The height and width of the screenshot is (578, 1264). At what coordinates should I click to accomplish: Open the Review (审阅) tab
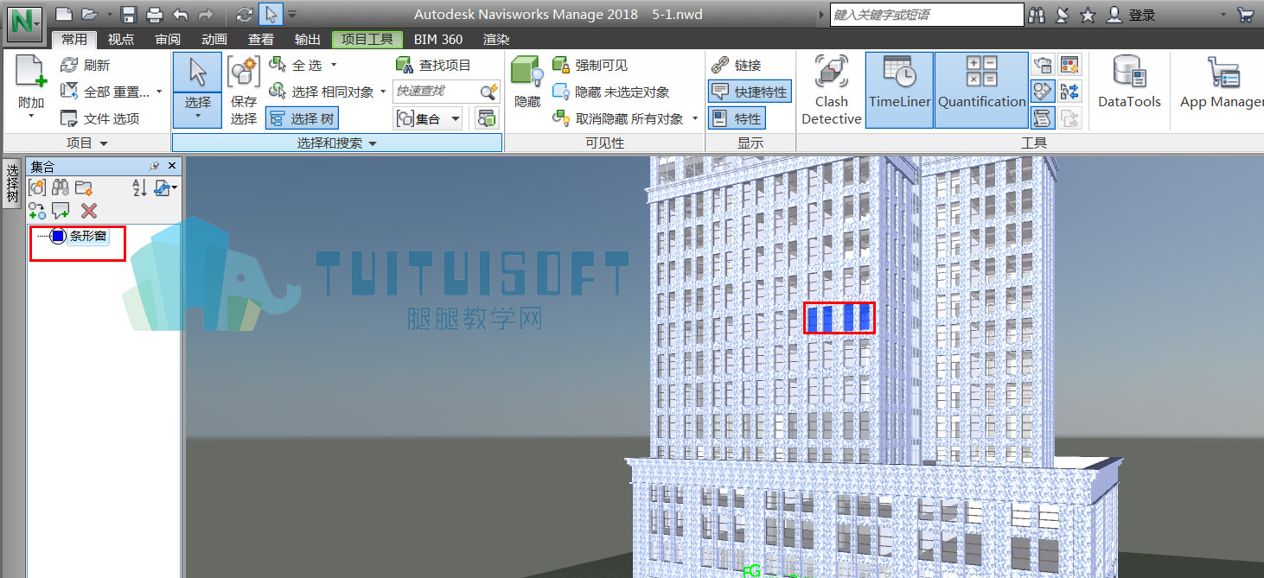tap(168, 40)
